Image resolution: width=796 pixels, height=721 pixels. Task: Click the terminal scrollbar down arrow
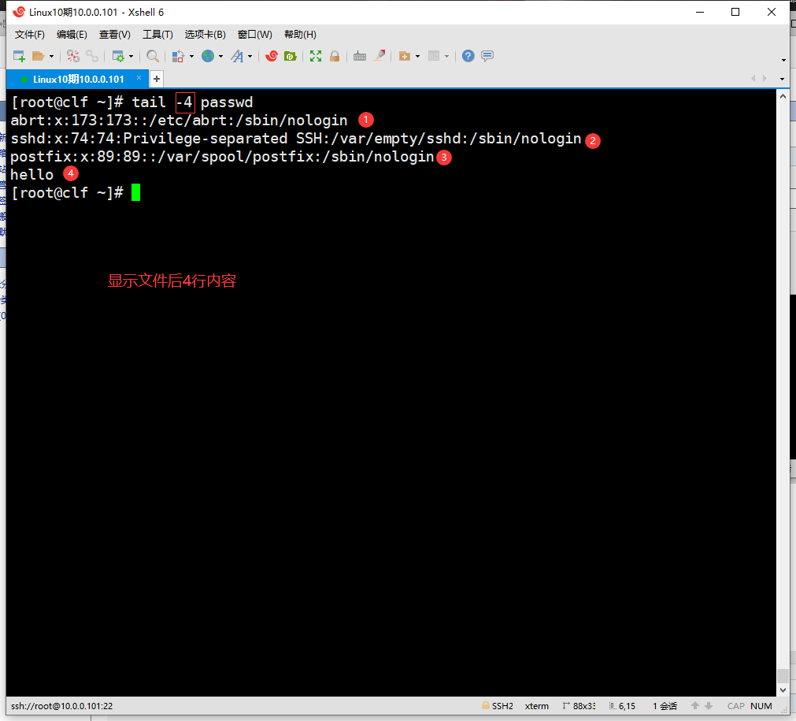pos(783,690)
